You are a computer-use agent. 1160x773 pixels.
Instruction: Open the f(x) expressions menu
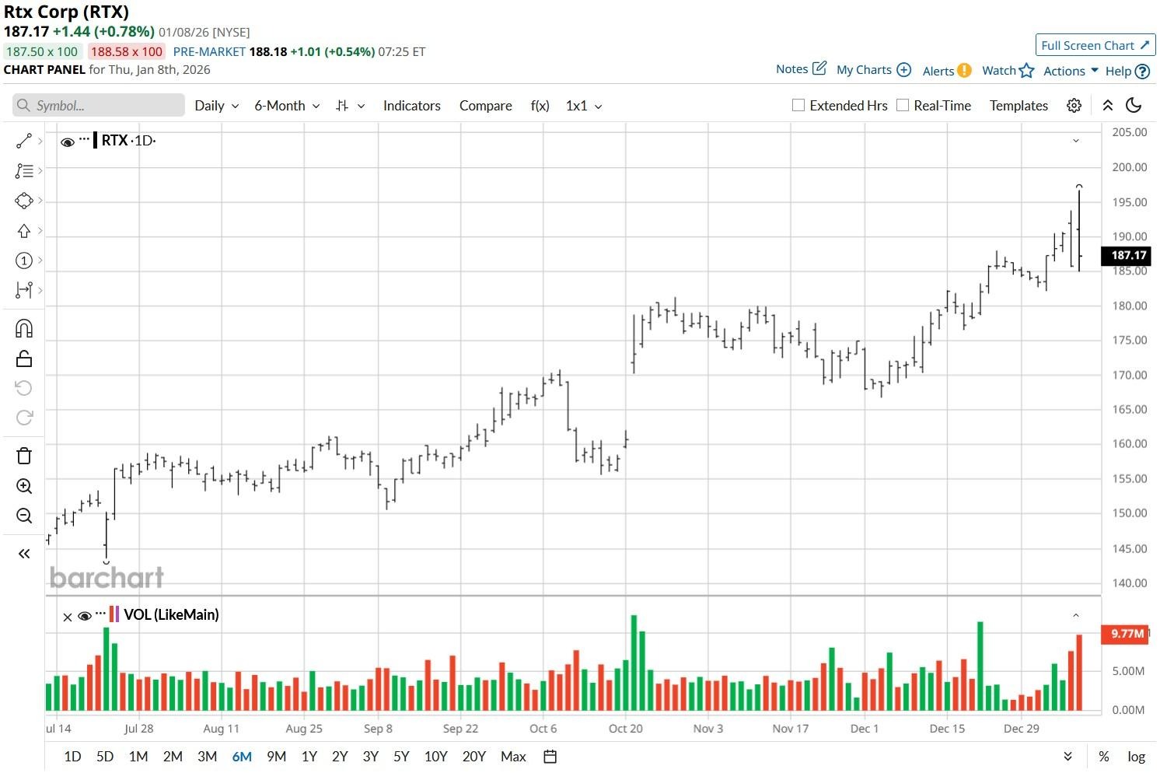pyautogui.click(x=540, y=106)
